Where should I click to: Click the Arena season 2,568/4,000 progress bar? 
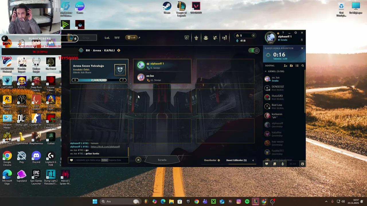tap(99, 80)
